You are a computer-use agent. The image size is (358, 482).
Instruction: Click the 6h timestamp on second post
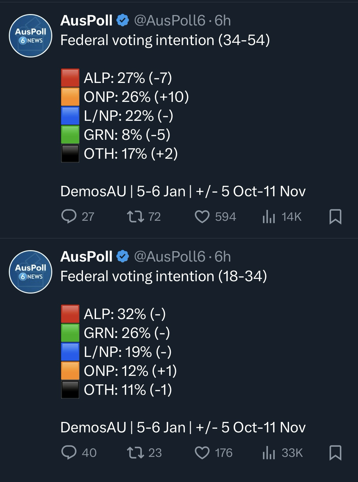pyautogui.click(x=223, y=257)
